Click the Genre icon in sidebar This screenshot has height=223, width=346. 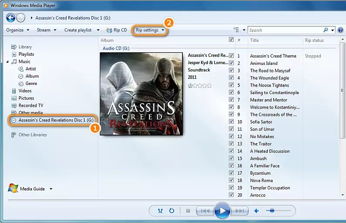tap(21, 84)
